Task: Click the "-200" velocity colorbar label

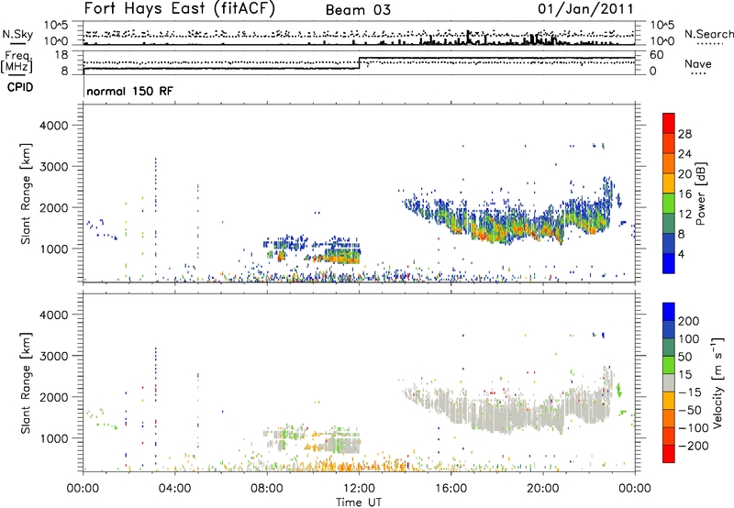Action: click(x=694, y=446)
